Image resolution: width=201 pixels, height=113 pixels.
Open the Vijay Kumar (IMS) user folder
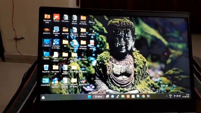47,19
